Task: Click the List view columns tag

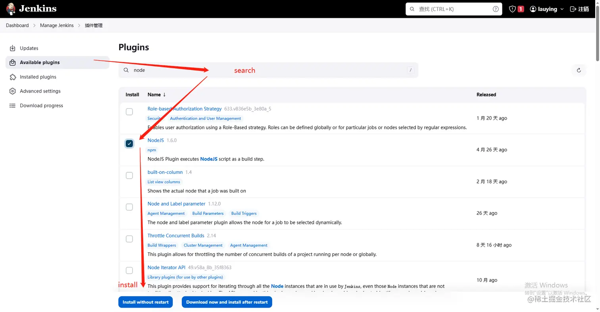Action: click(164, 182)
